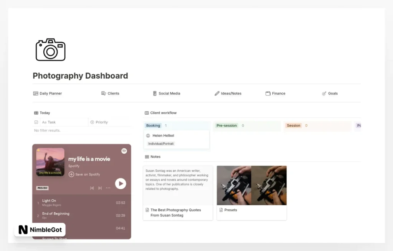This screenshot has height=251, width=393.
Task: Click the Spotify logo in player
Action: (x=124, y=151)
